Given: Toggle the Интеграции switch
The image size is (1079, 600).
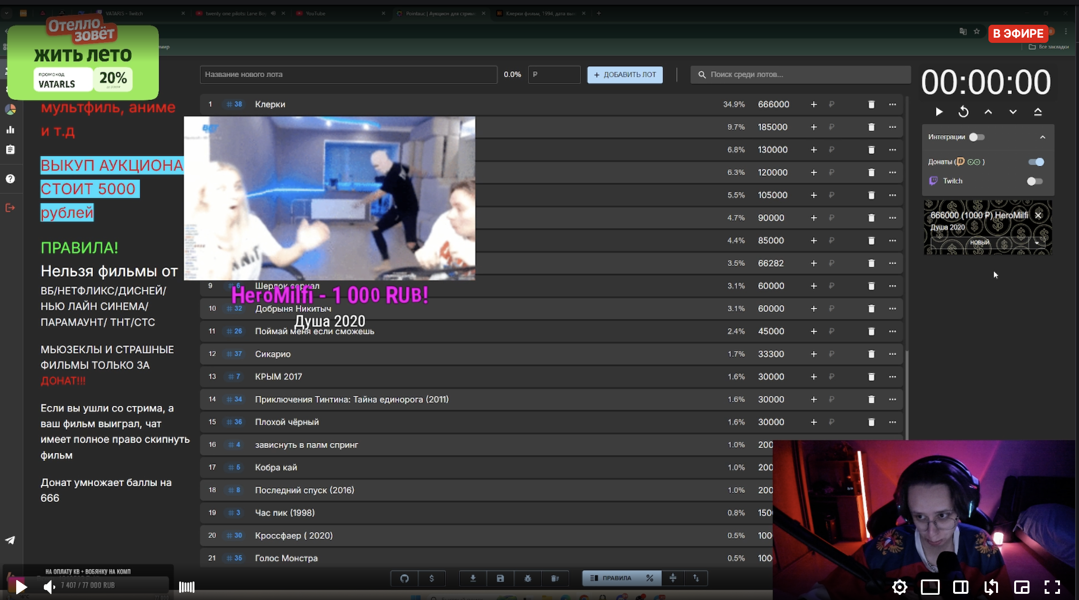Looking at the screenshot, I should (x=977, y=137).
